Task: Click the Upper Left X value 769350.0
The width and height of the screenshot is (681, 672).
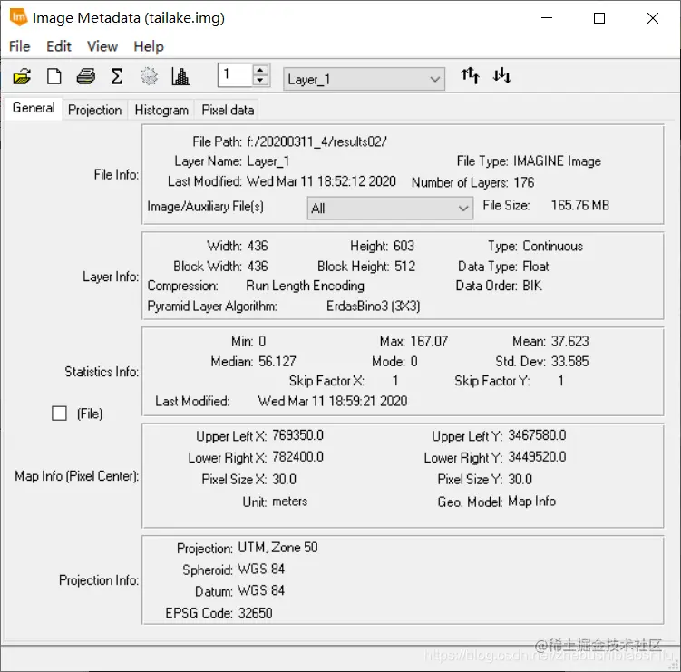Action: coord(298,435)
